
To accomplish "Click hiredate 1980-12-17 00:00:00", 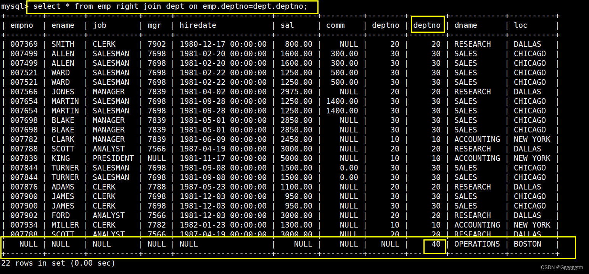I will 223,44.
